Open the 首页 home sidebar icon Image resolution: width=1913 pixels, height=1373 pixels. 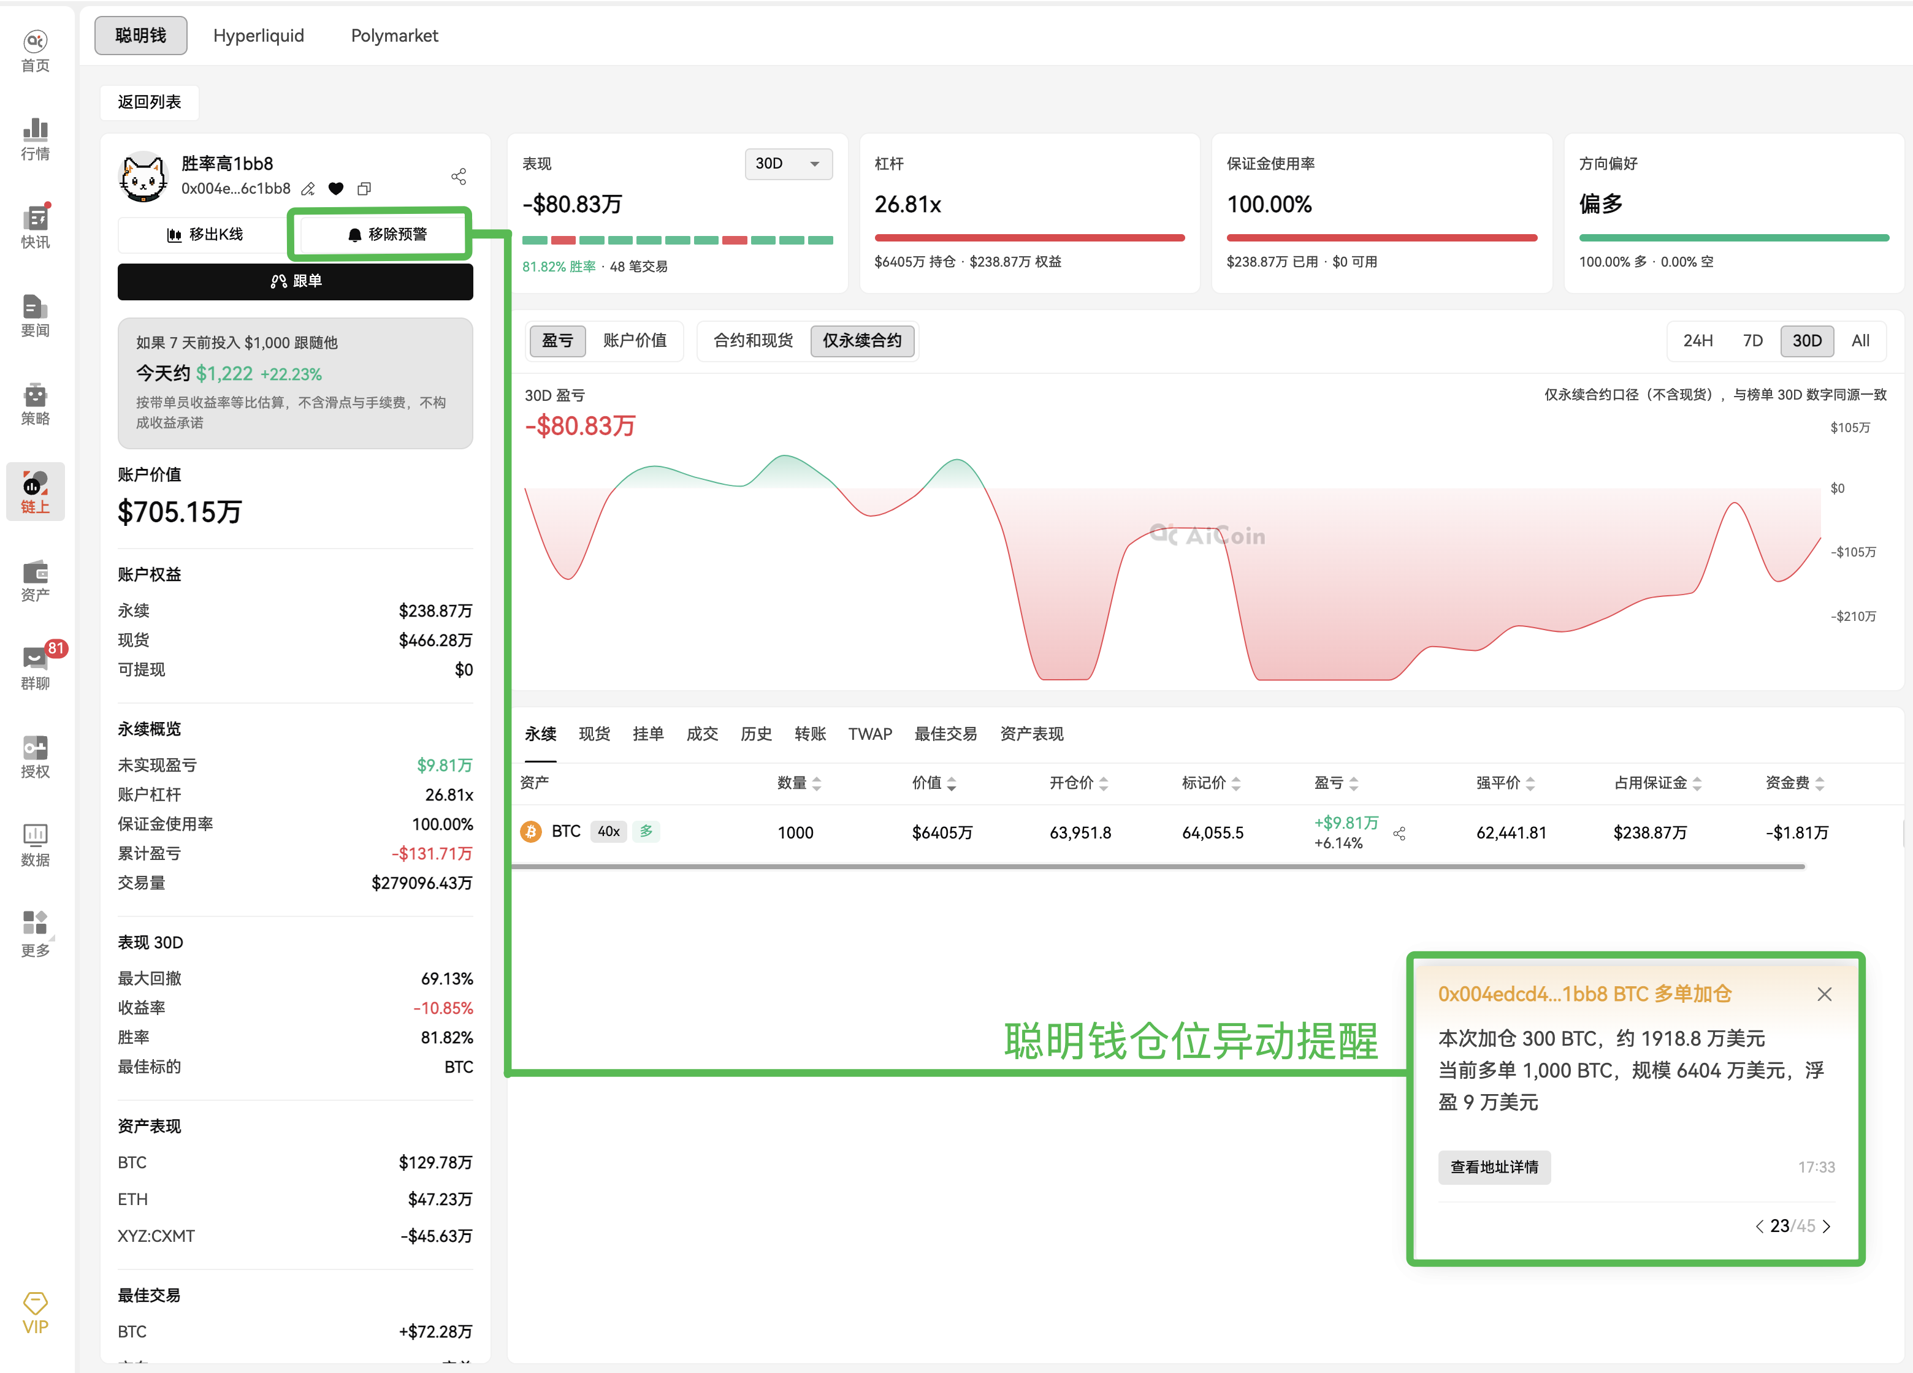coord(34,51)
